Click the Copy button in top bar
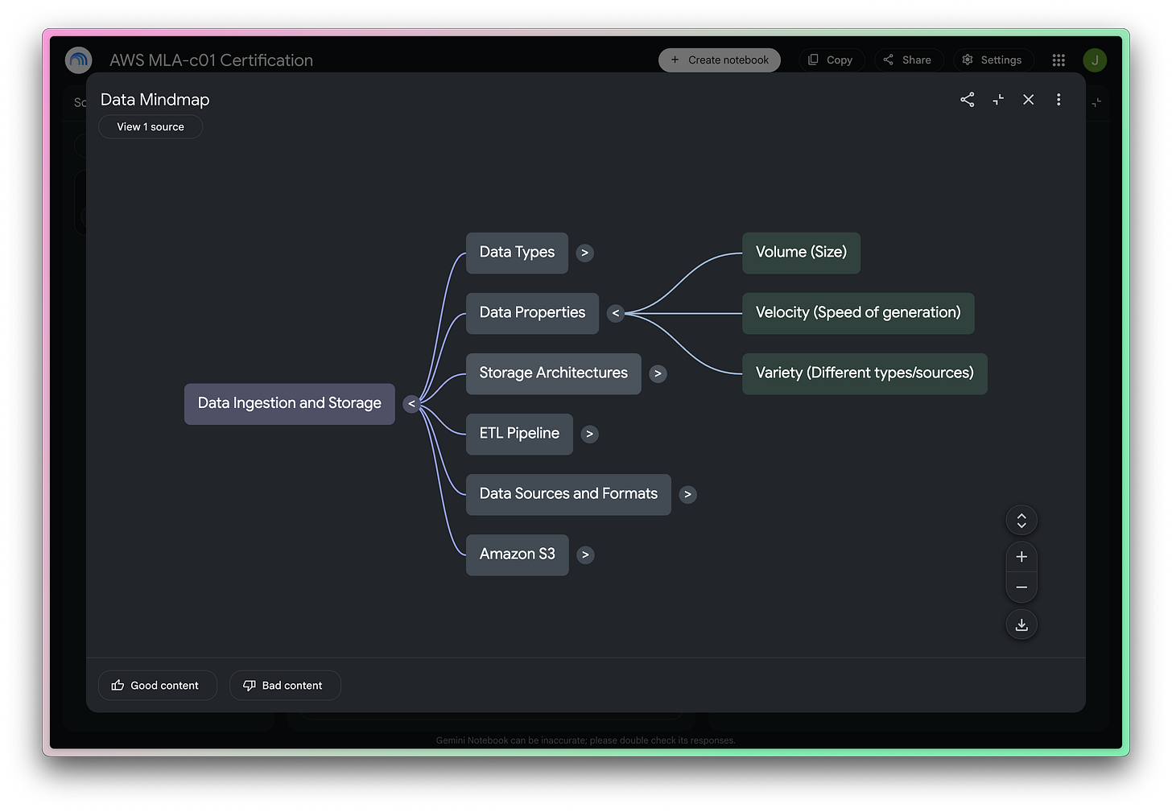This screenshot has width=1172, height=812. 832,60
